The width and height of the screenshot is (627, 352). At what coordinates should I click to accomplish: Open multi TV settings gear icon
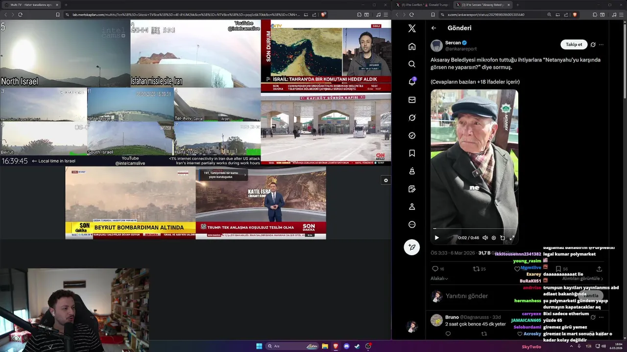point(386,180)
